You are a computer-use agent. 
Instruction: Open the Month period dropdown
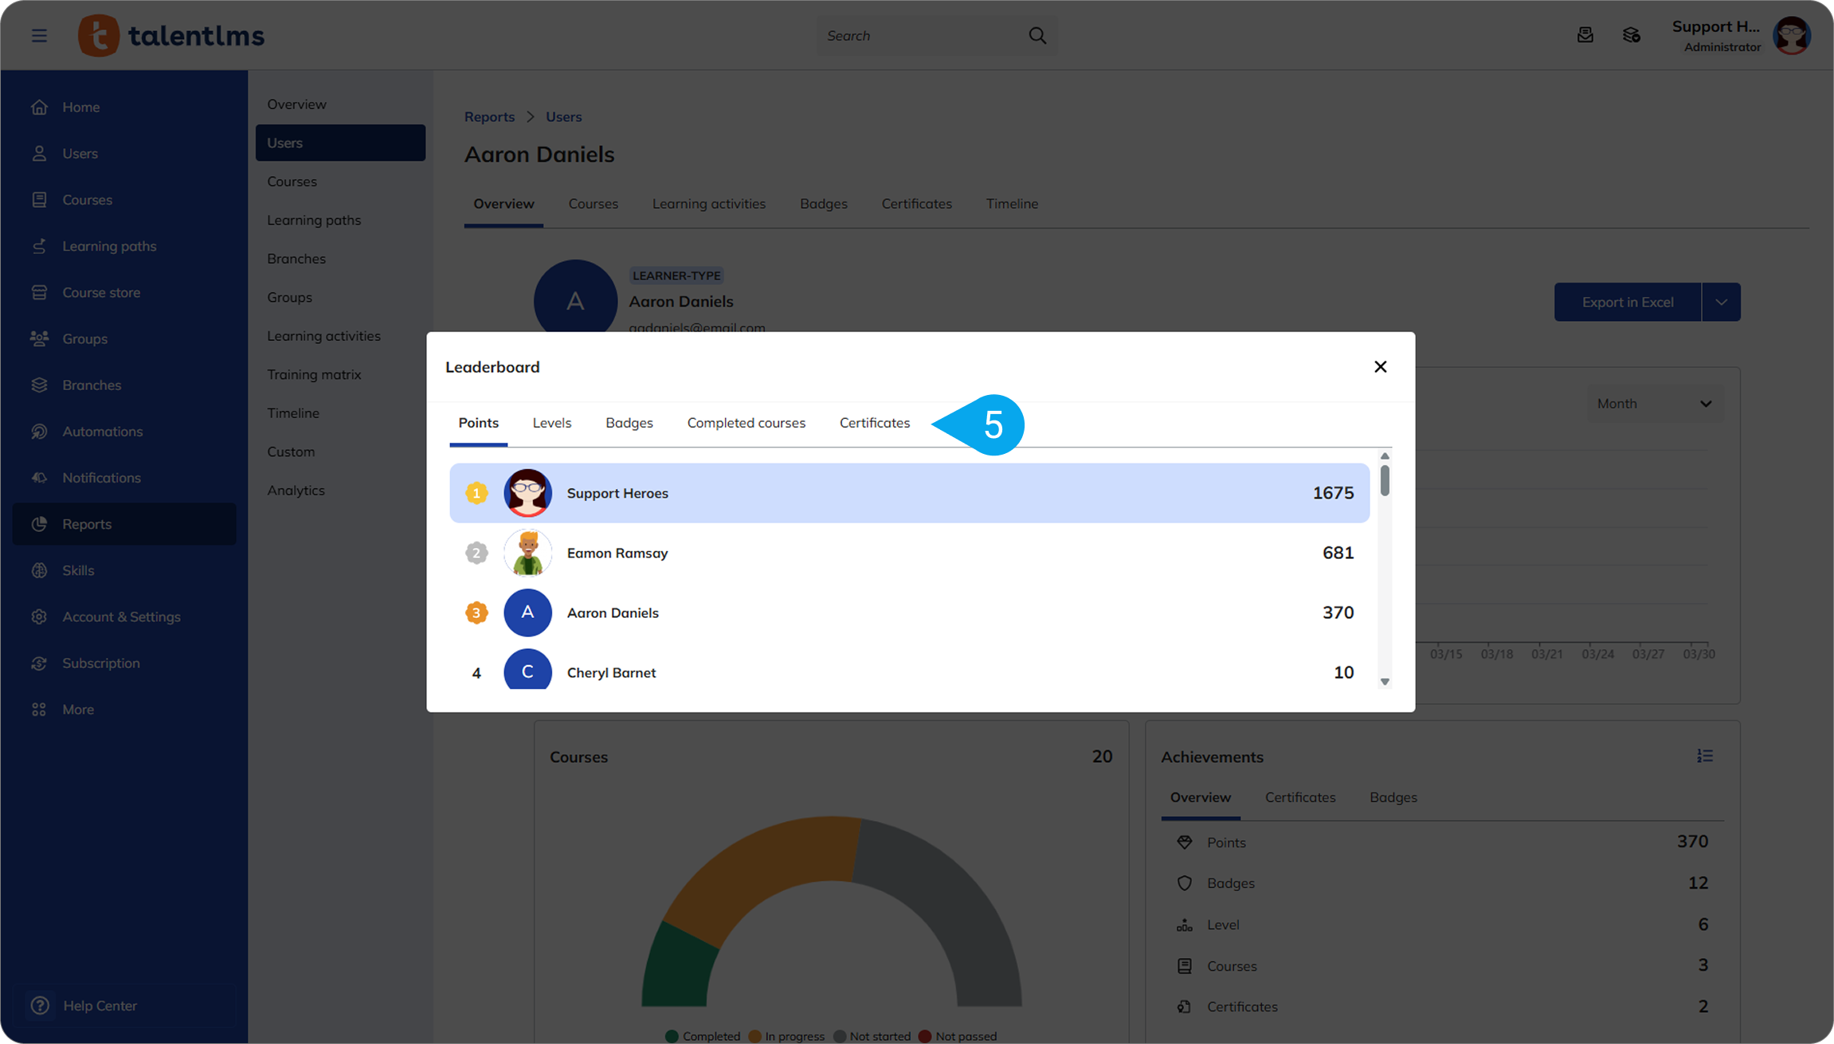tap(1654, 404)
